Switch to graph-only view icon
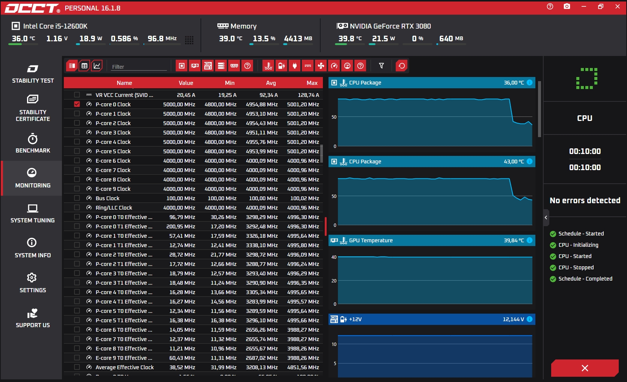The image size is (627, 382). (x=97, y=66)
